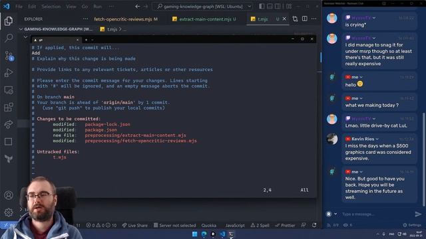This screenshot has height=239, width=426.
Task: Expand dropdown on 'Lmao, little drive-by cat' message
Action: (374, 119)
